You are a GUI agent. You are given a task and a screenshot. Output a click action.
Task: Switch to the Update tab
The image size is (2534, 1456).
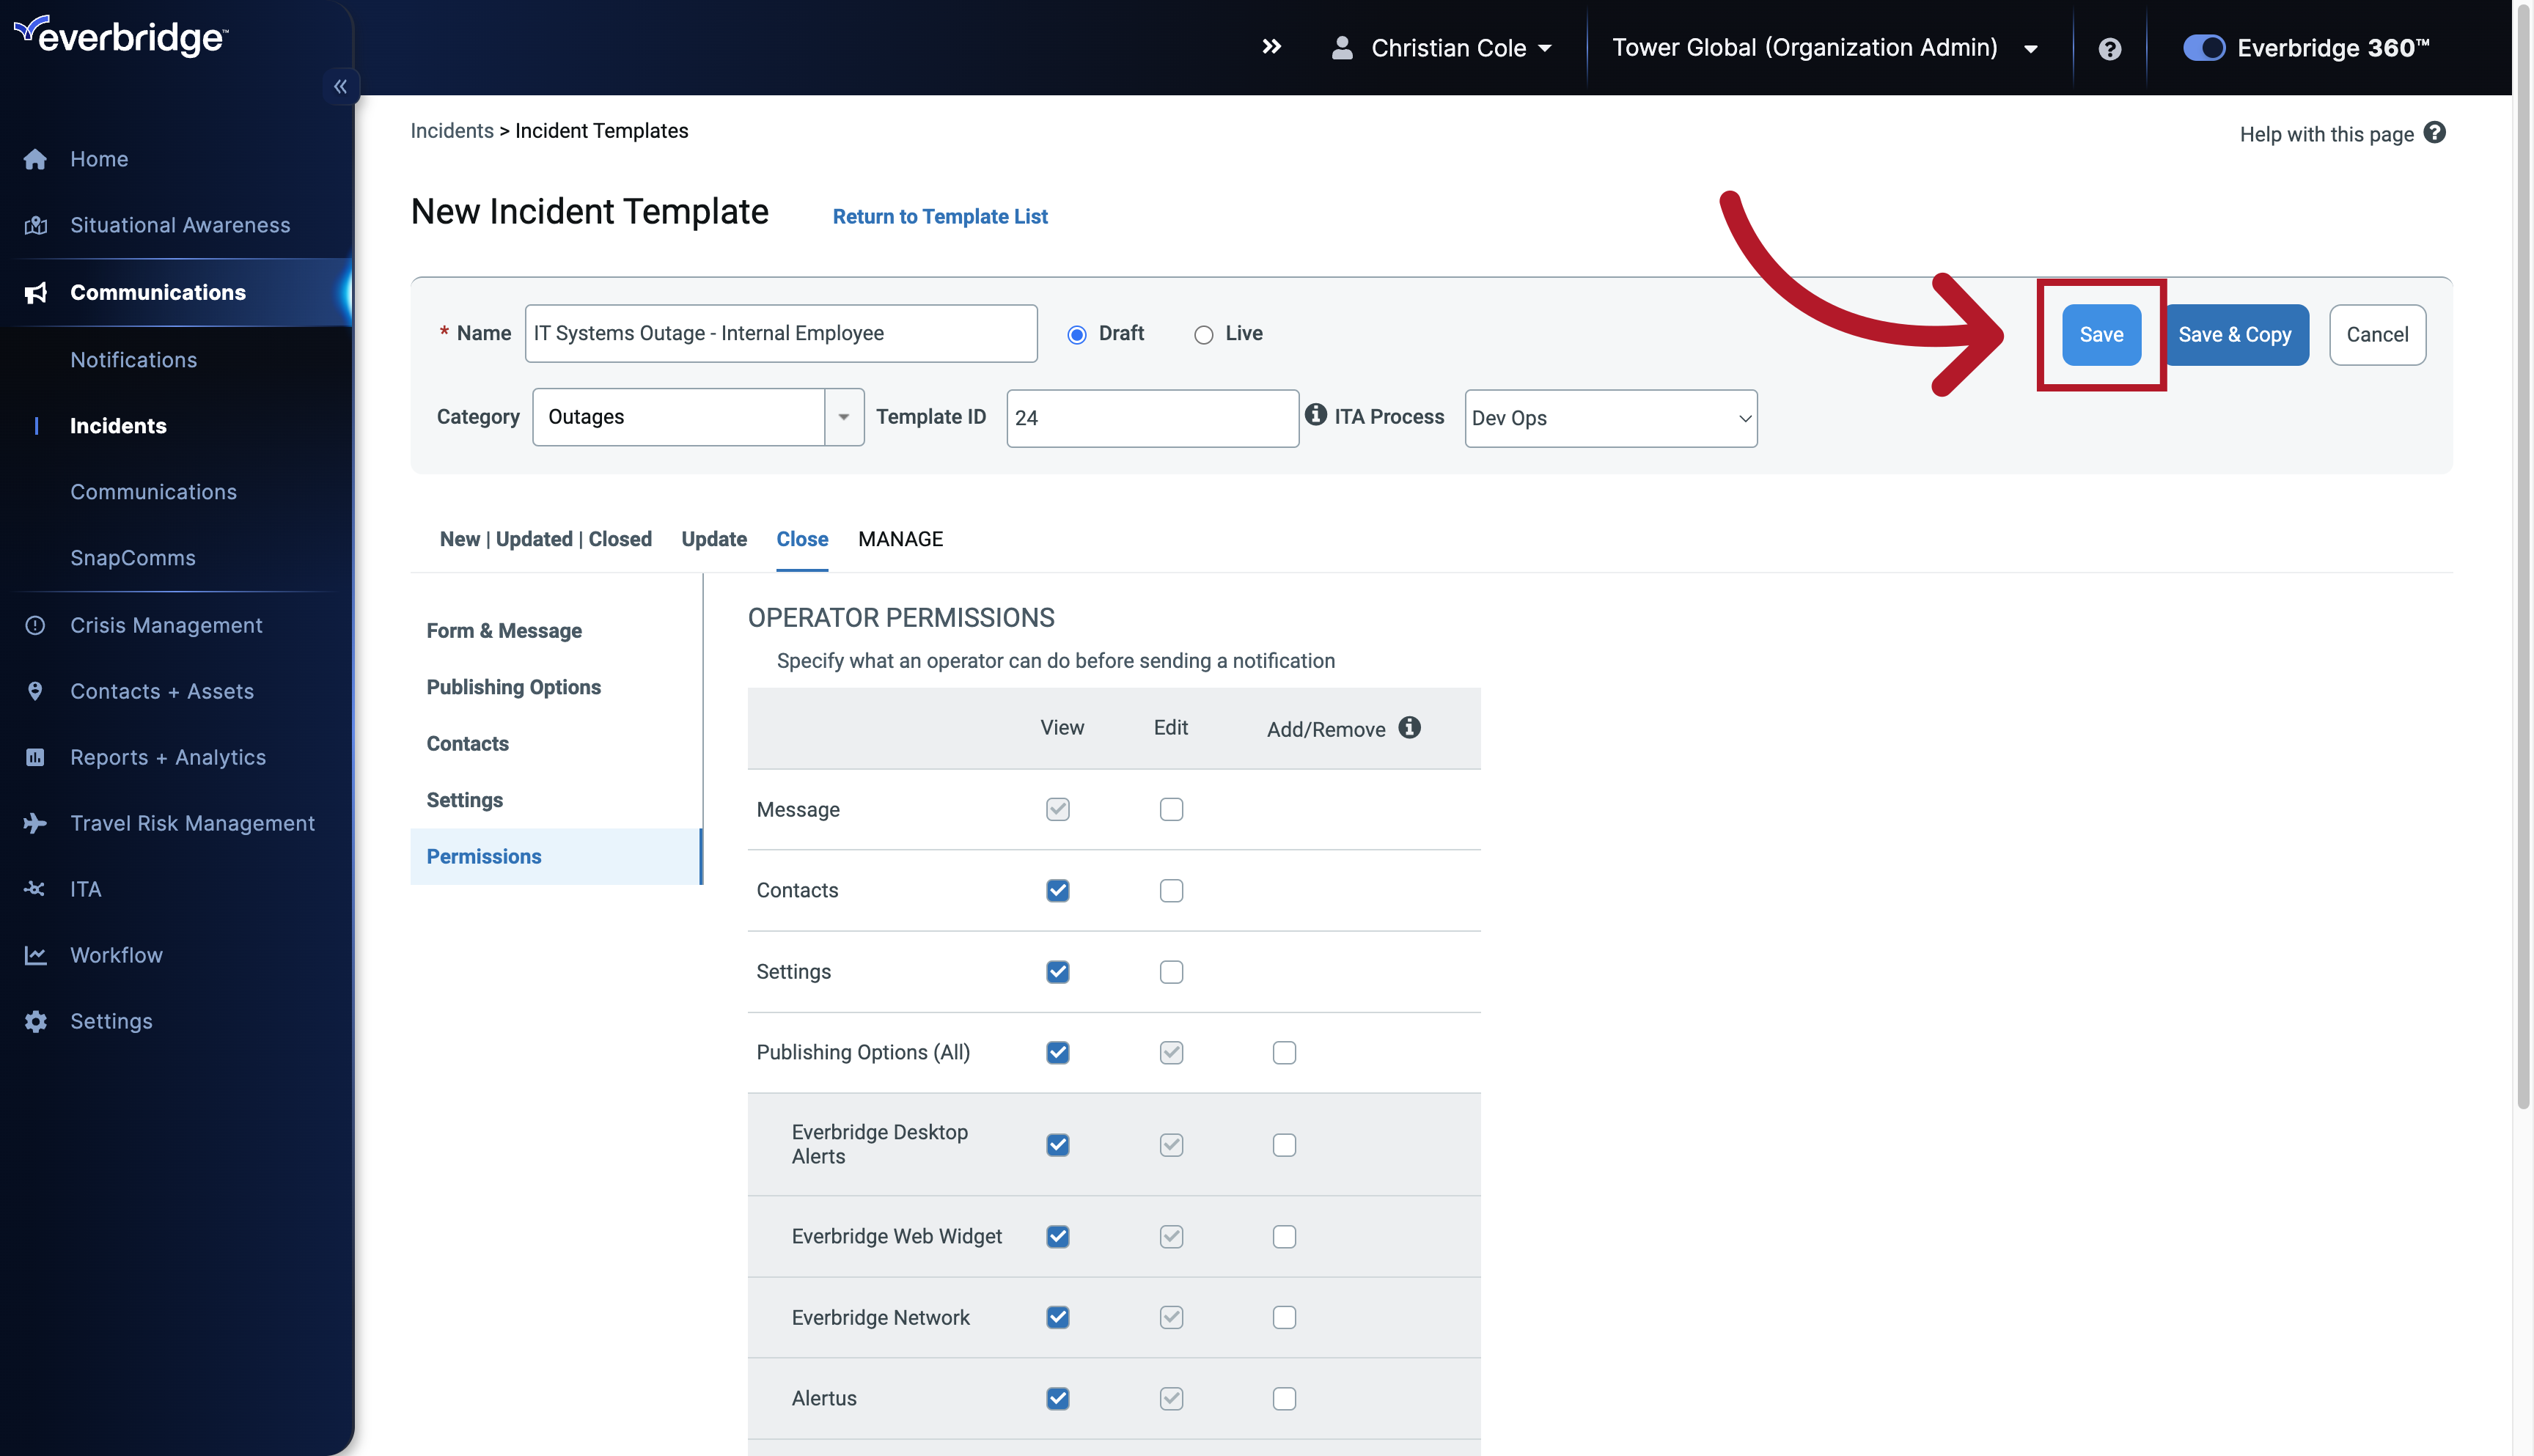click(714, 539)
